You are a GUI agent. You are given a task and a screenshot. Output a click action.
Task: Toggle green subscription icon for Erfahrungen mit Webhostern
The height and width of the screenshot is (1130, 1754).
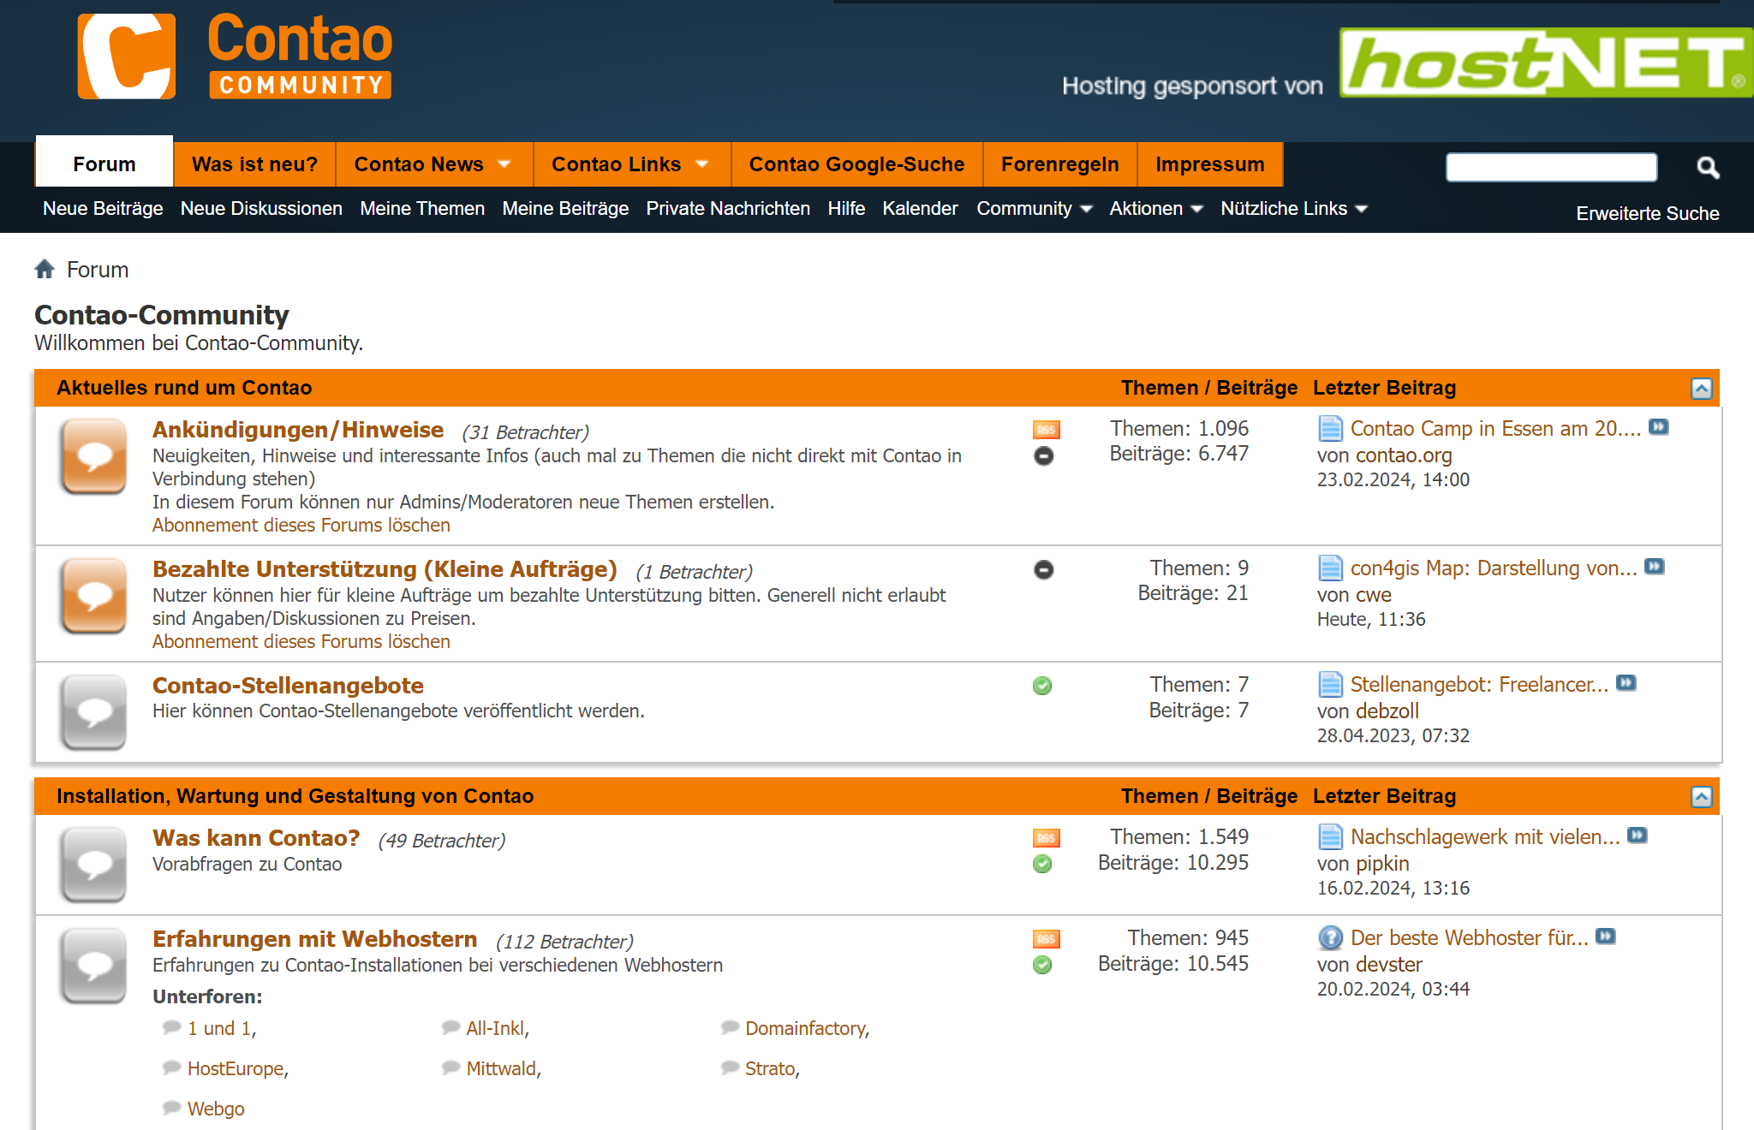click(1042, 965)
